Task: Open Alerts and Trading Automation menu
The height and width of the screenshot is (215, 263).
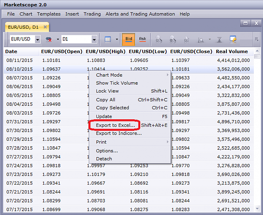Action: pos(140,14)
